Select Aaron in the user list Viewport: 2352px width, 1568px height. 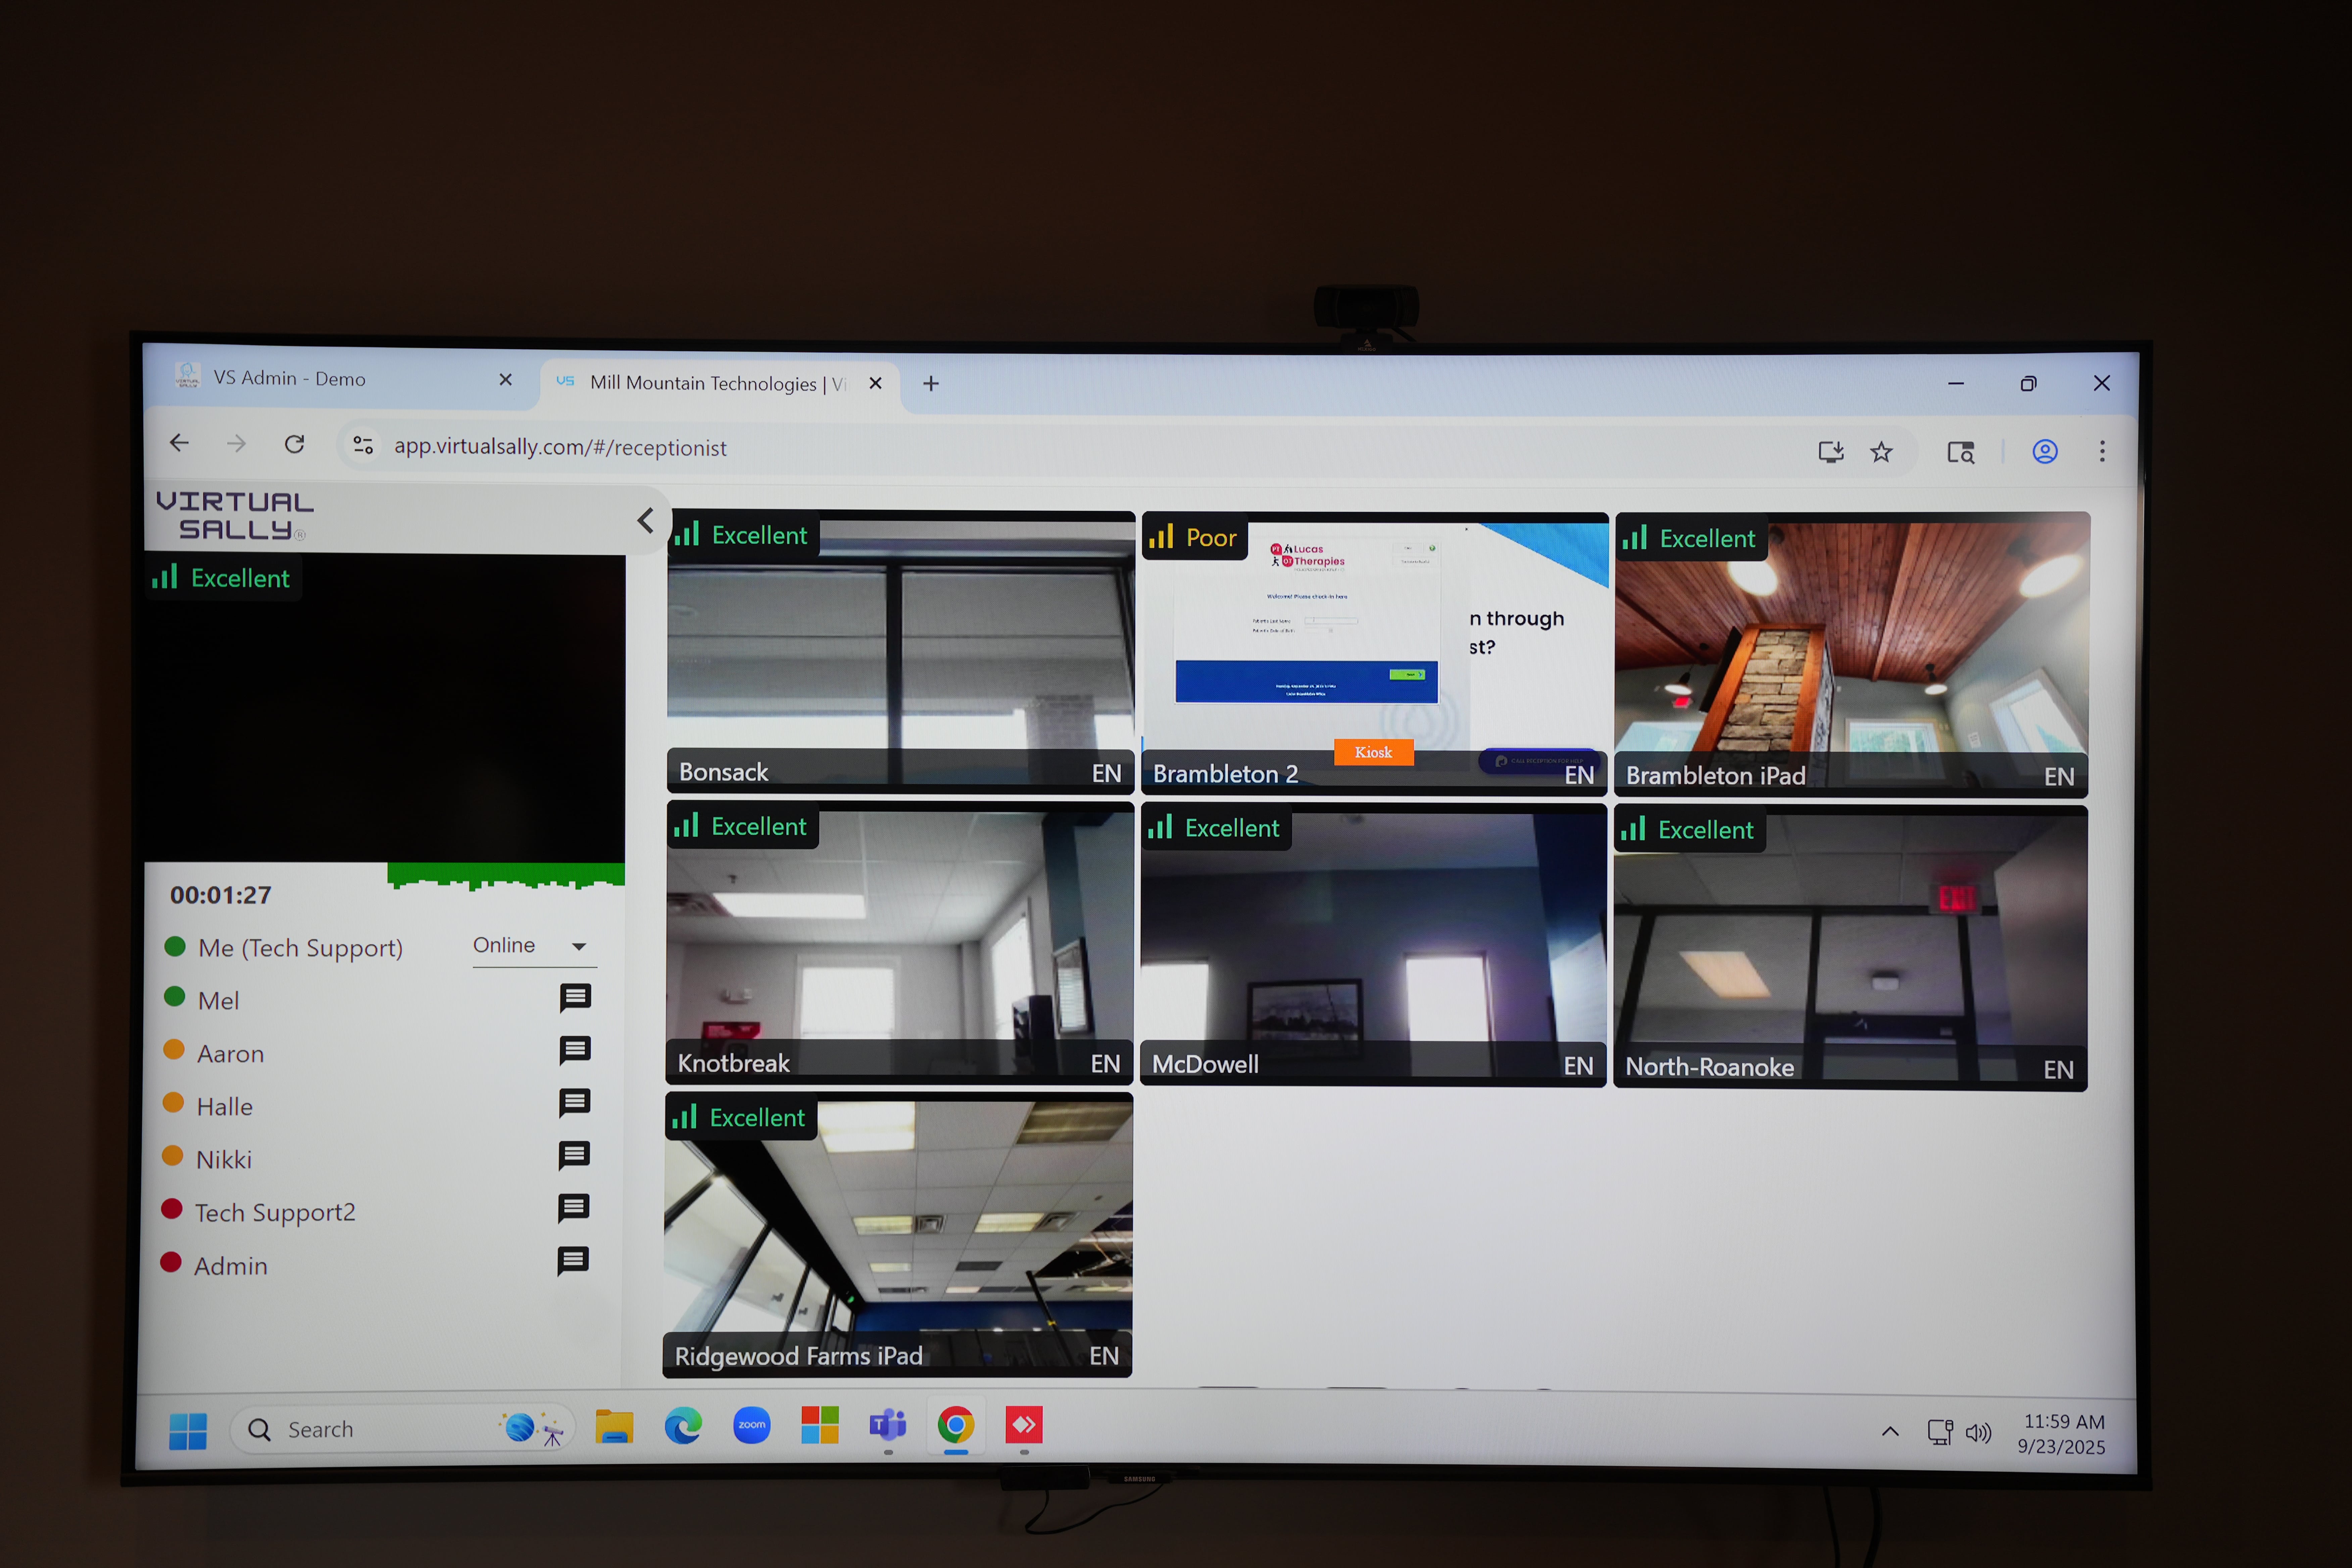(x=230, y=1054)
